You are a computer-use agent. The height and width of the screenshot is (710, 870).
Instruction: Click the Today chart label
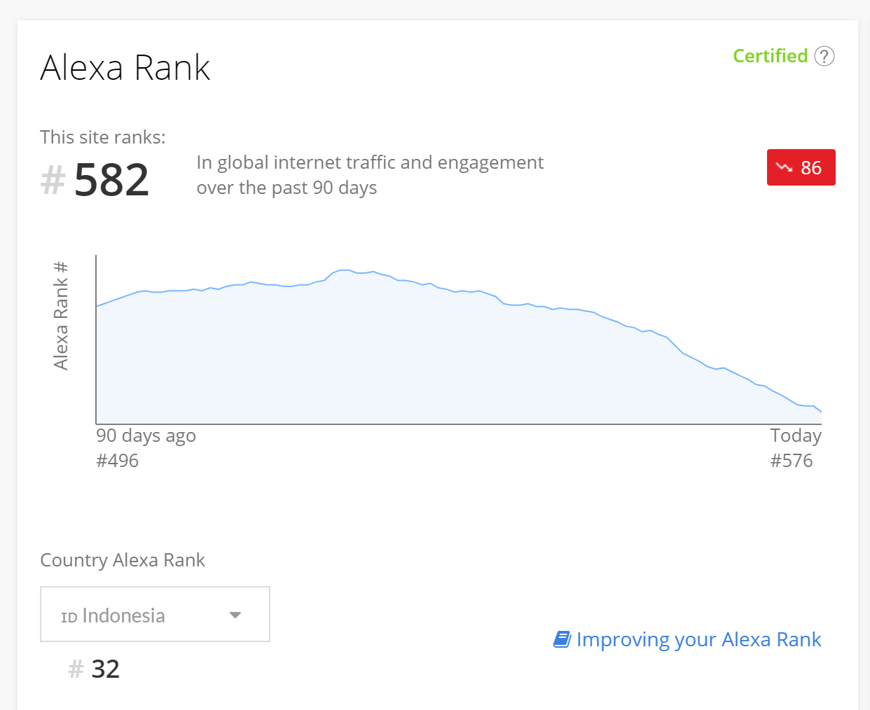796,436
